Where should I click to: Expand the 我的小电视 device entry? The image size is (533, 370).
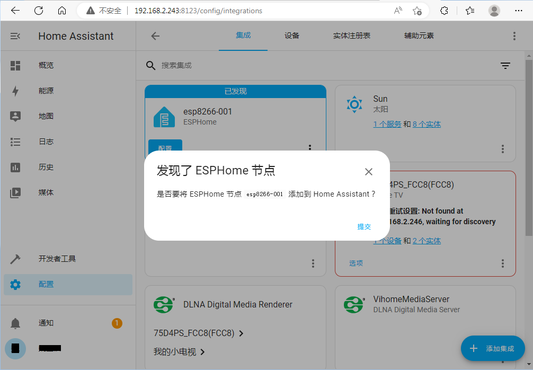tap(179, 351)
